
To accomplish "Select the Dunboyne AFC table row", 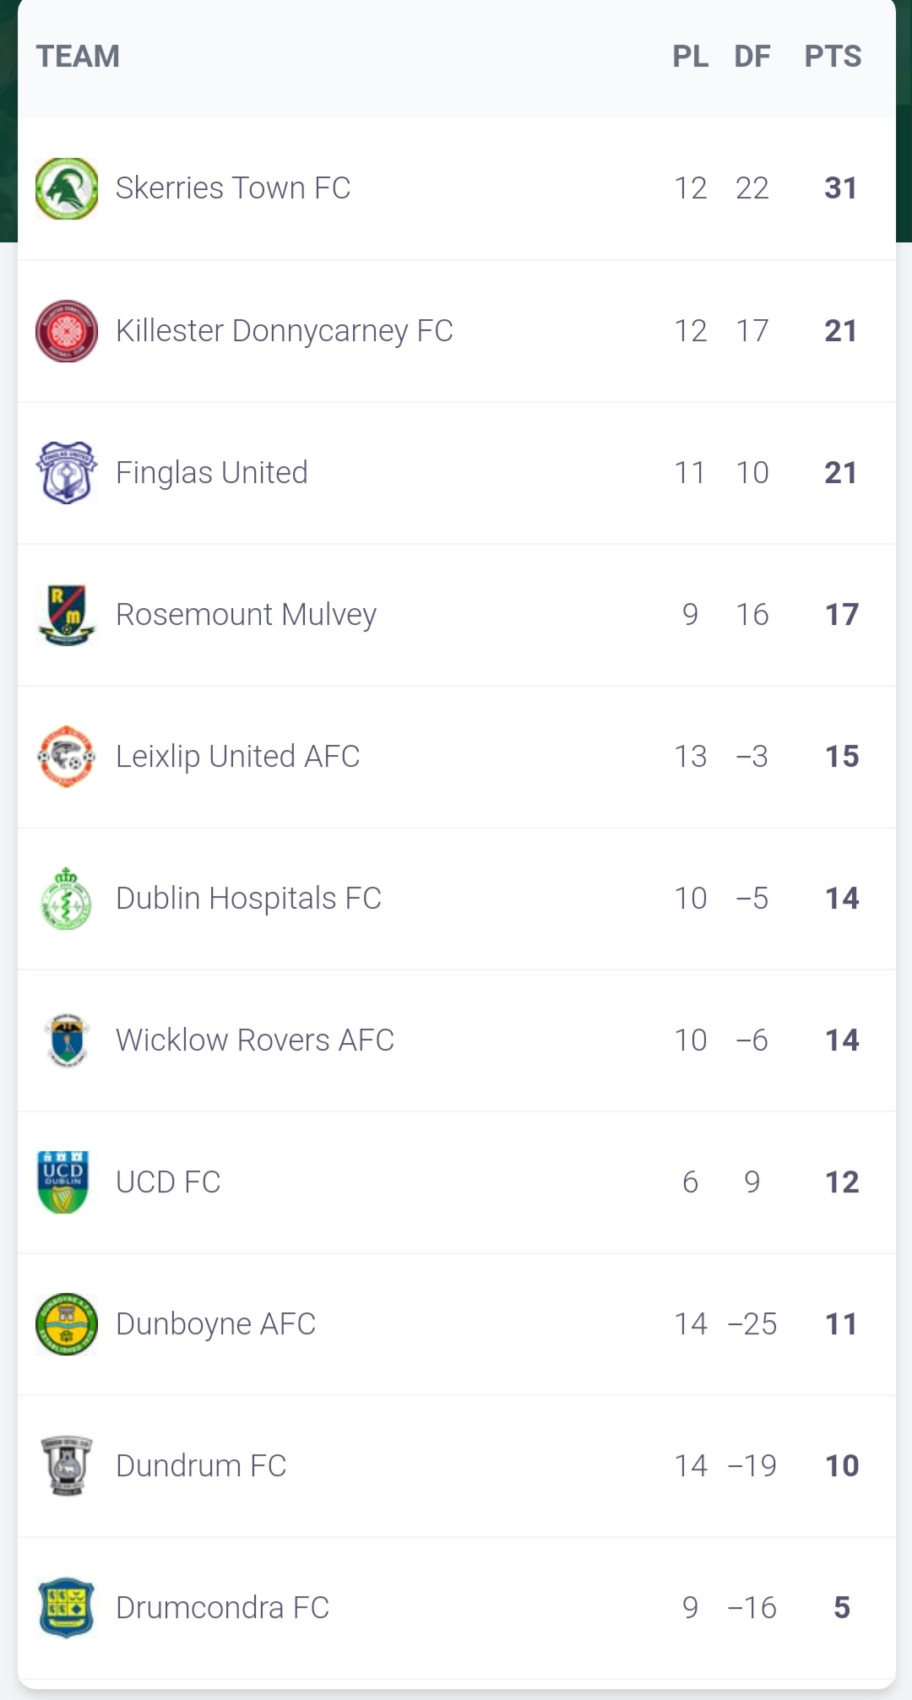I will tap(456, 1323).
